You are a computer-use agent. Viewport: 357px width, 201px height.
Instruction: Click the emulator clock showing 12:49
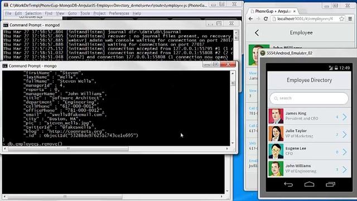[344, 68]
